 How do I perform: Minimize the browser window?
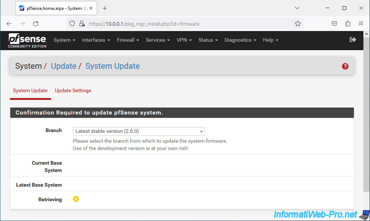click(x=328, y=8)
